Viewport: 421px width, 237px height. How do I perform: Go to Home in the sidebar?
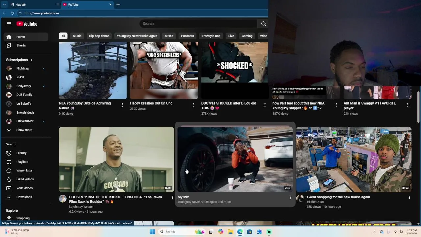tap(26, 37)
